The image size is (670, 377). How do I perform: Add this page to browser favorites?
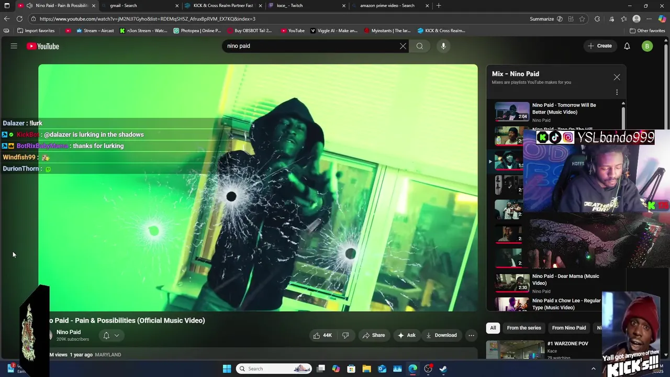582,19
